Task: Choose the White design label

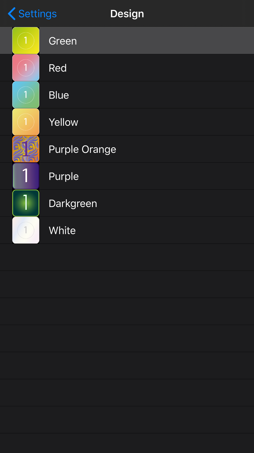Action: [62, 231]
